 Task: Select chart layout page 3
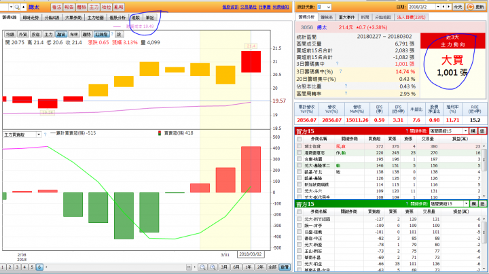(x=17, y=267)
